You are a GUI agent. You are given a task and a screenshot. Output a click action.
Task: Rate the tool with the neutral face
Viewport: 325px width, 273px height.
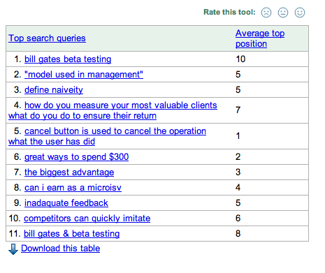(283, 13)
